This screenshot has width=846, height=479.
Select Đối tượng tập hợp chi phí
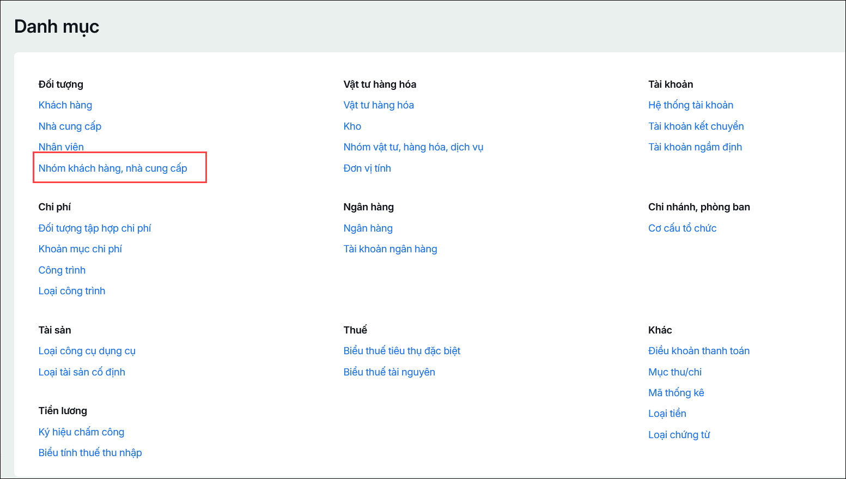point(95,228)
